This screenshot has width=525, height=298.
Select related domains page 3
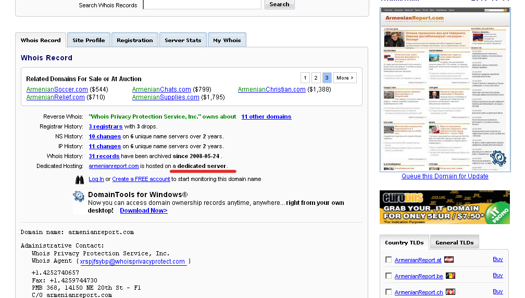pyautogui.click(x=327, y=77)
